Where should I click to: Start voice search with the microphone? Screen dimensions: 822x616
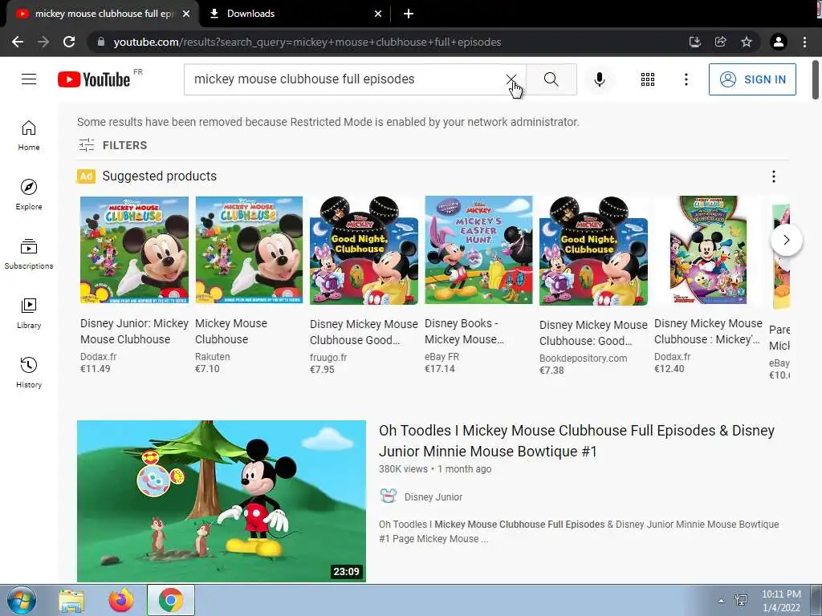[x=600, y=79]
